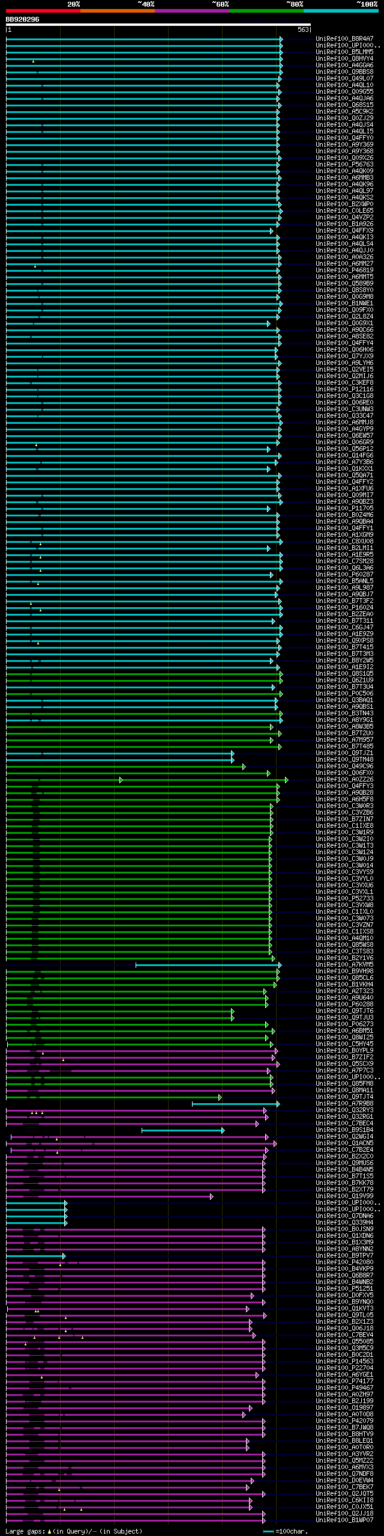This screenshot has width=384, height=1536.
Task: Select hit label UniRef100_C1IXE8
Action: [344, 826]
